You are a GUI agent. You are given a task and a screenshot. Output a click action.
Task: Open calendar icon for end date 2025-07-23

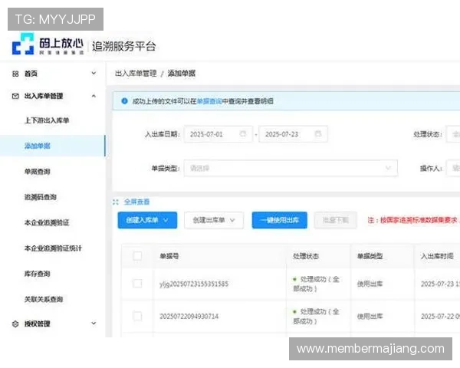click(318, 134)
